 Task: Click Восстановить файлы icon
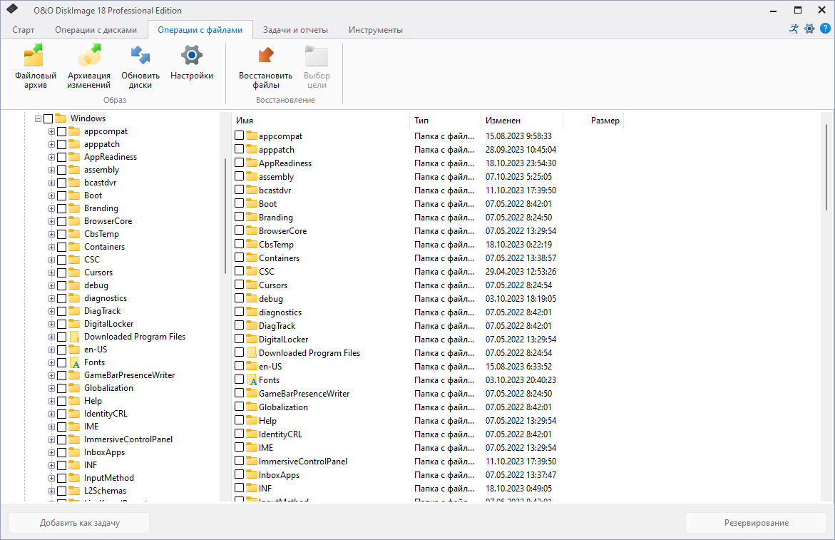pos(265,56)
